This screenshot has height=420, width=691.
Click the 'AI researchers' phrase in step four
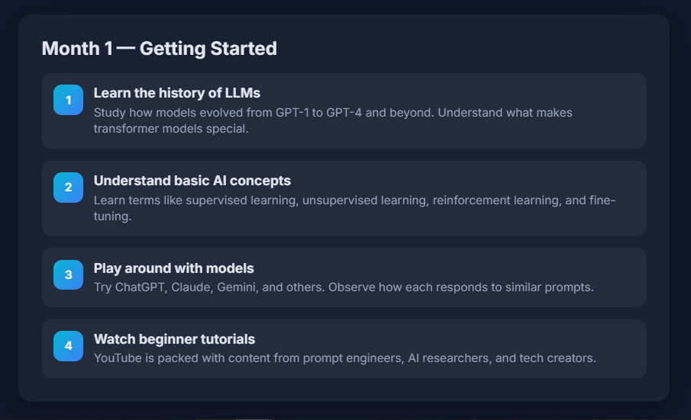click(450, 358)
